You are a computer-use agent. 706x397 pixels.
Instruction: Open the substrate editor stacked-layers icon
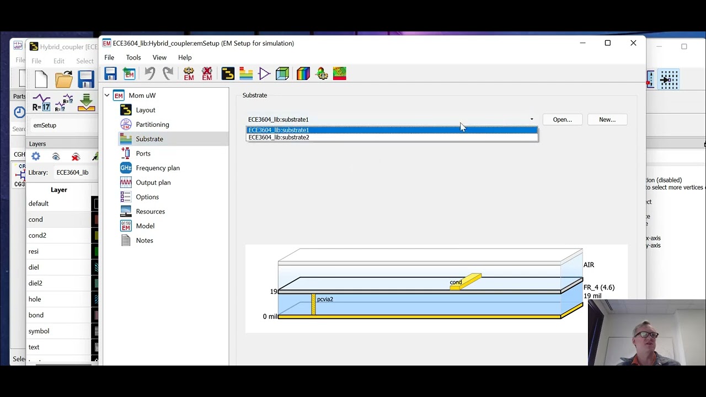tap(246, 74)
